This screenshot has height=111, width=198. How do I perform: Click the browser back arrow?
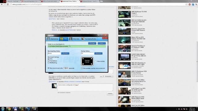pos(2,4)
